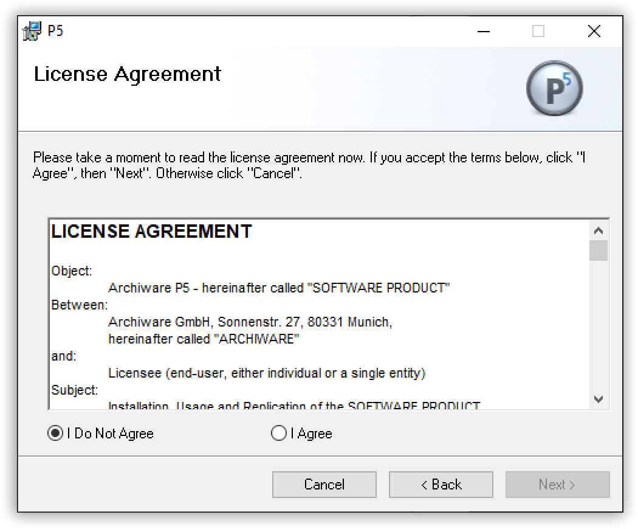
Task: Click the "Licensee (end-user...)" line in the license
Action: tap(266, 373)
